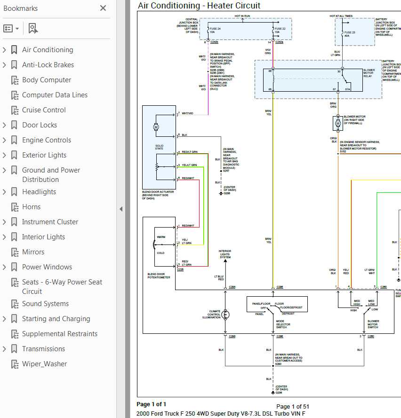Click the Door Locks bookmark icon

click(14, 125)
